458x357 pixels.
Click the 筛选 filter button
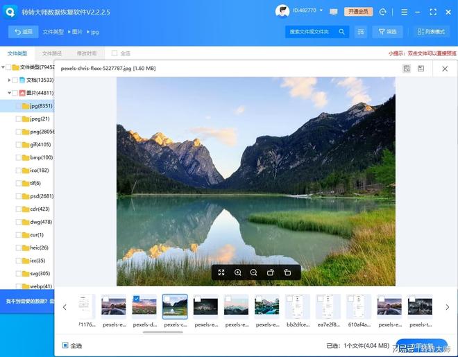point(387,31)
